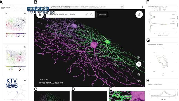
Task: Focus the neuron ID search field
Action: point(66,14)
